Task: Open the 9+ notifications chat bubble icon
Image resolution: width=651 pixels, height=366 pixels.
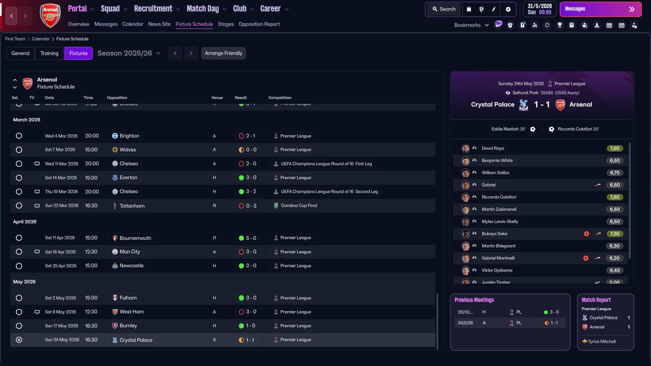Action: pos(498,23)
